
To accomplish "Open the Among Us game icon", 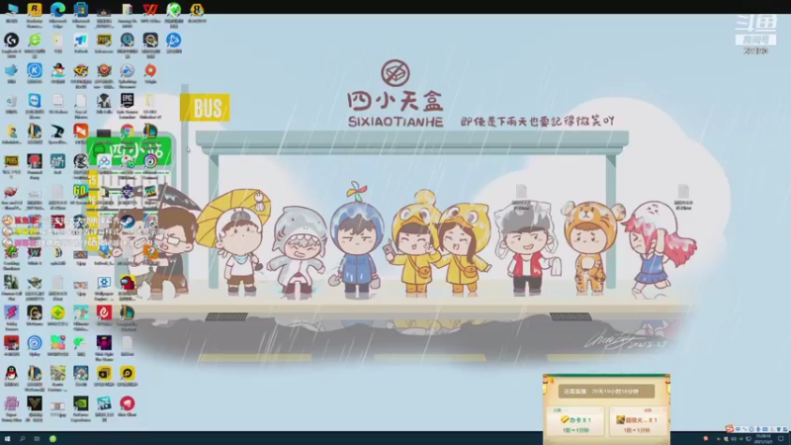I will tap(128, 283).
